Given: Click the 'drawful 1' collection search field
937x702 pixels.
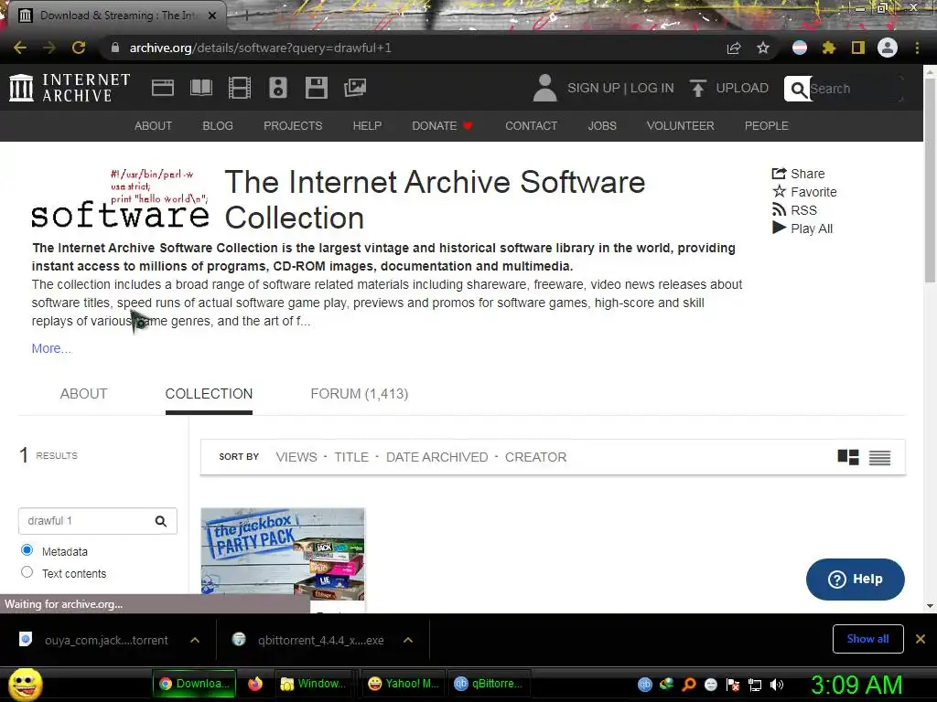Looking at the screenshot, I should tap(87, 521).
